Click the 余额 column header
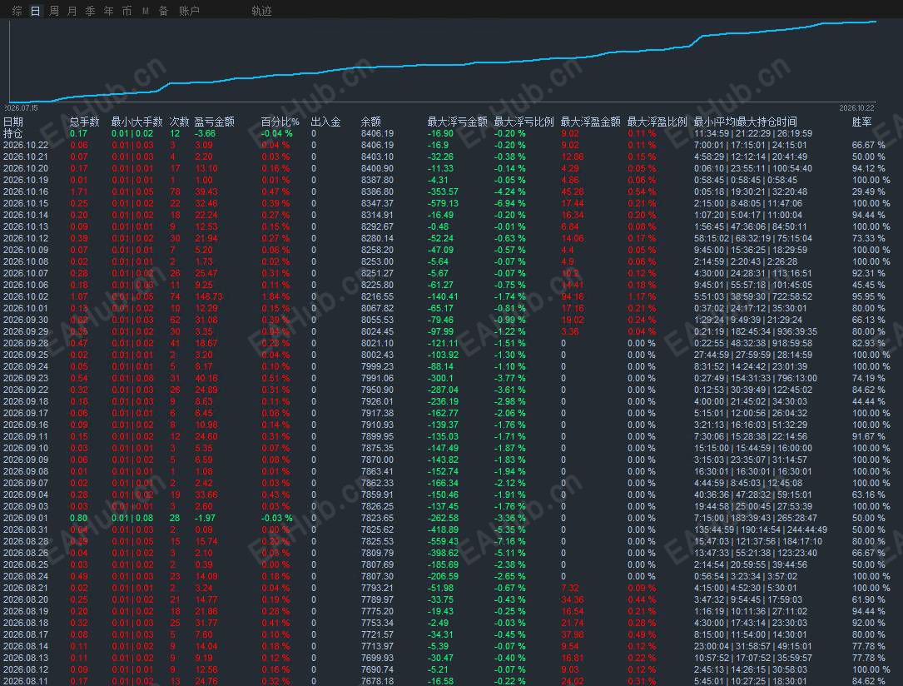The height and width of the screenshot is (686, 903). (x=371, y=122)
